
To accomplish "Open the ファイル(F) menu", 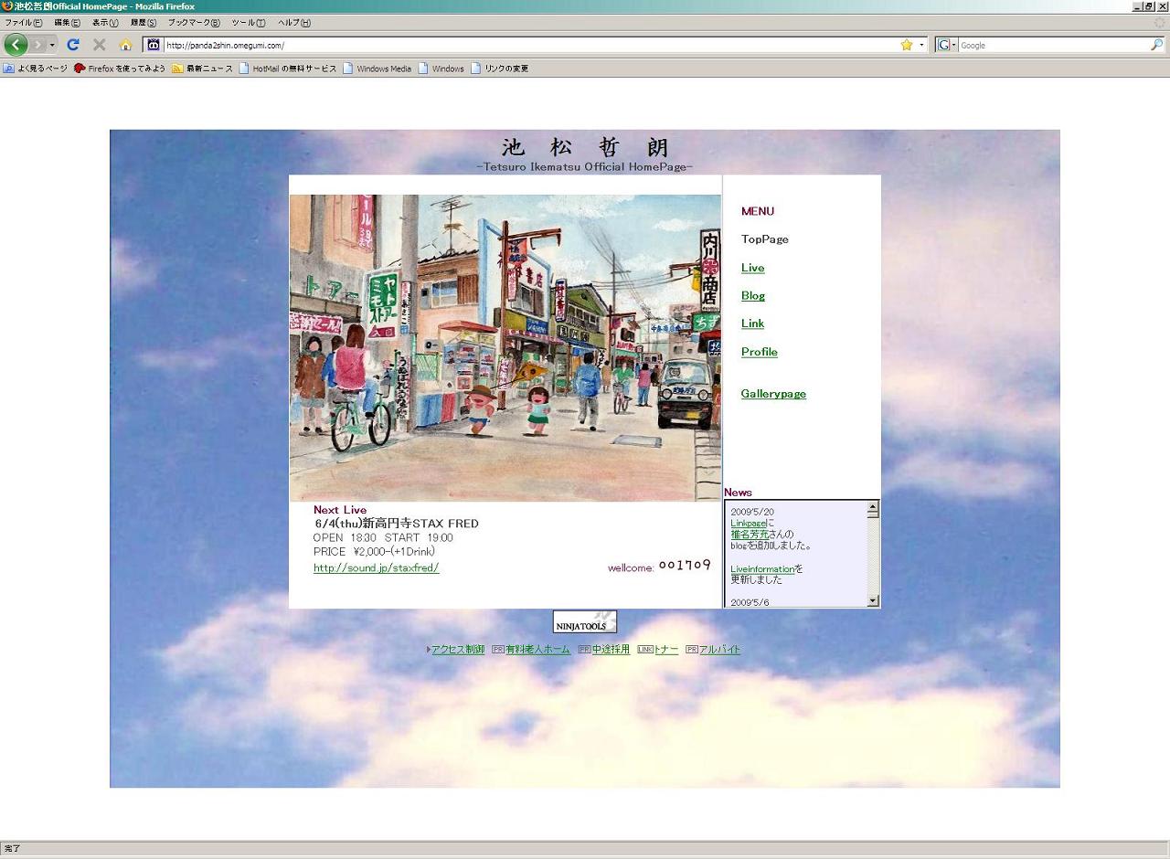I will click(x=23, y=23).
